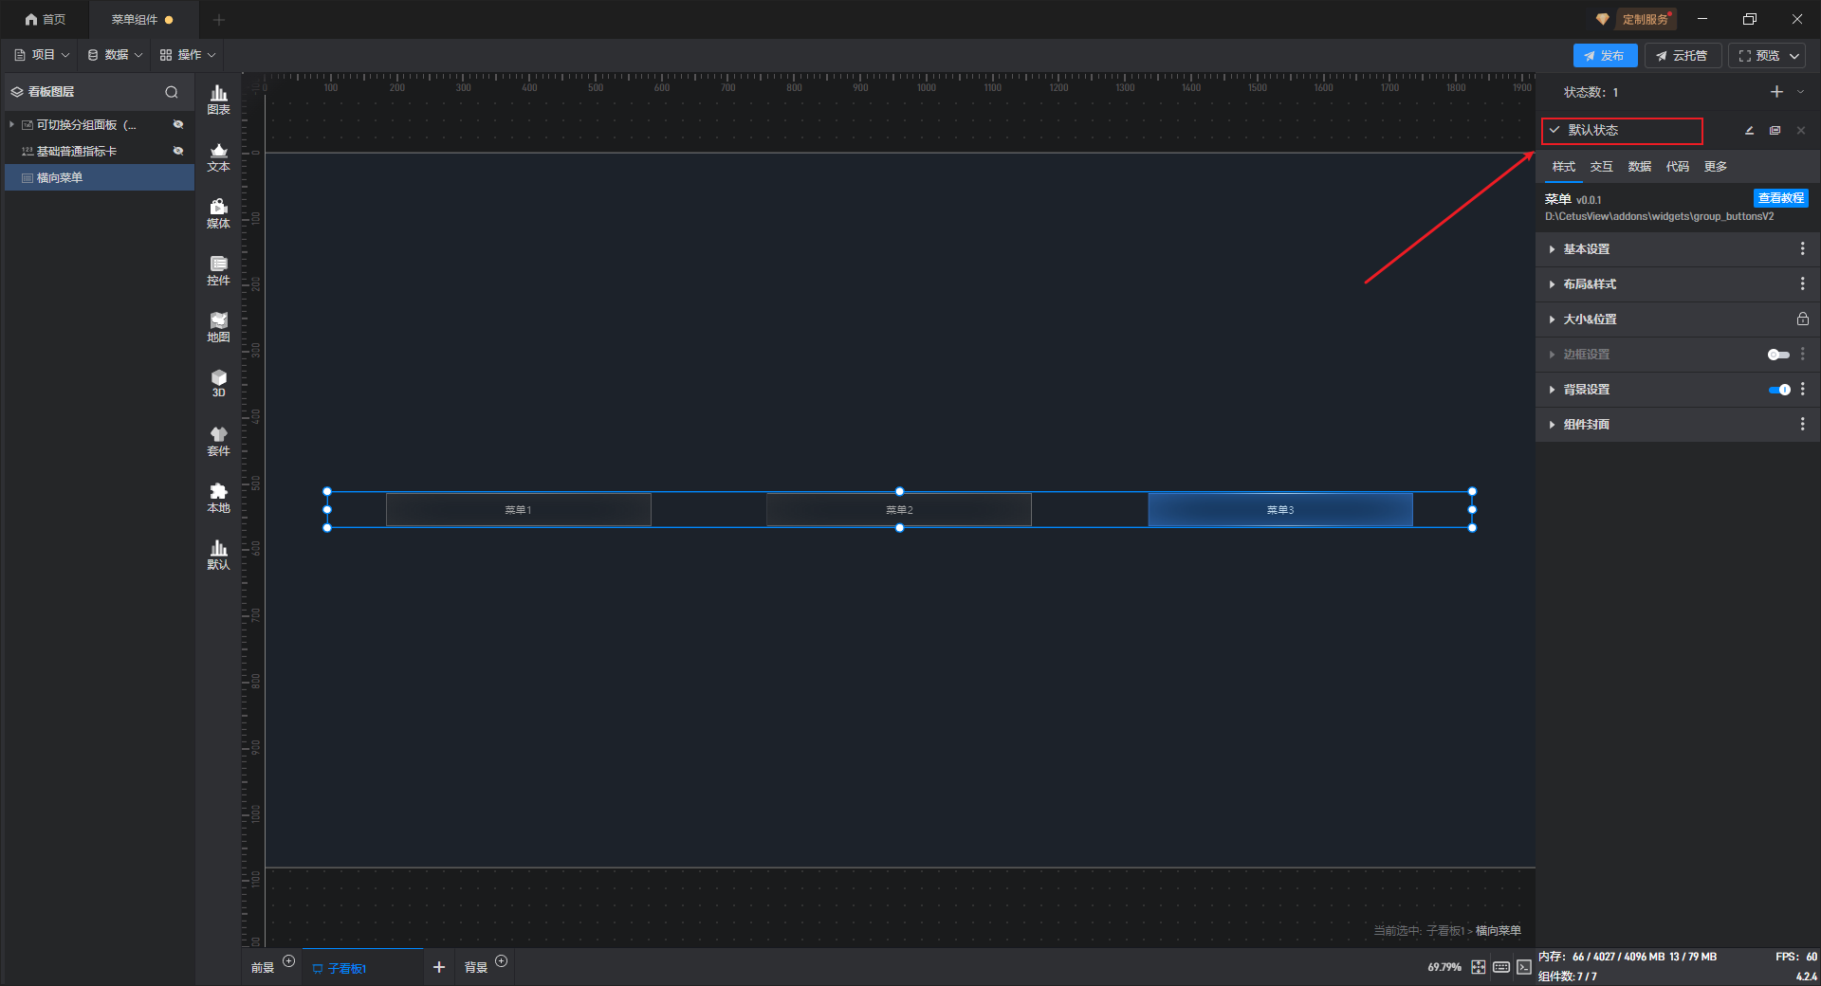Open the 项目 project dropdown menu
The image size is (1821, 986).
[42, 55]
